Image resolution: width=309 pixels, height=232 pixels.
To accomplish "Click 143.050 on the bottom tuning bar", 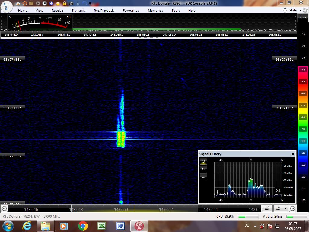I will (x=121, y=210).
